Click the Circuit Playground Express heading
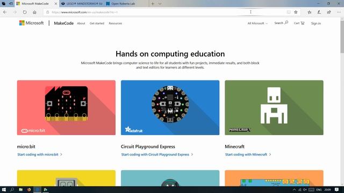The height and width of the screenshot is (193, 344). 148,146
